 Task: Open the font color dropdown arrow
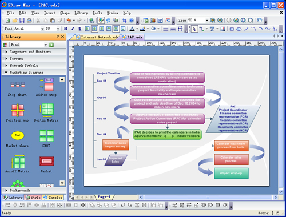point(137,29)
